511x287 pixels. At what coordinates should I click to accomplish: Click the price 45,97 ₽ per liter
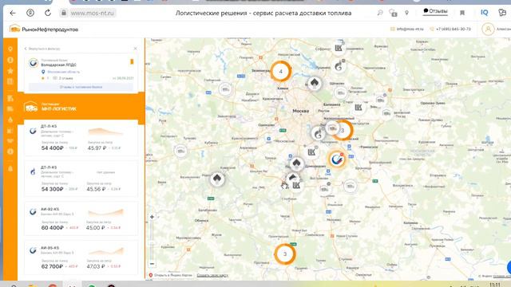(97, 148)
